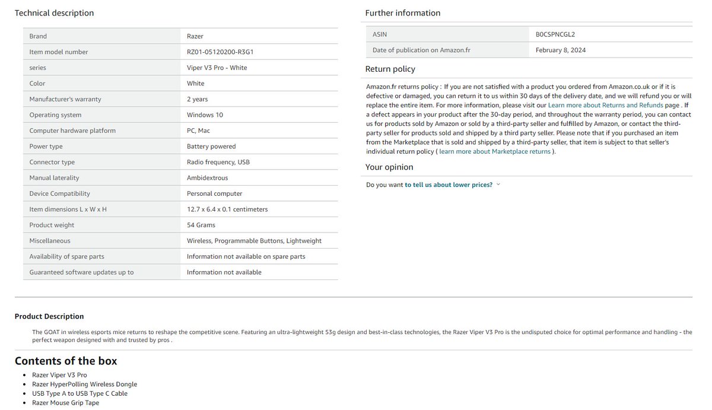Click the Product weight label
This screenshot has width=712, height=410.
(x=52, y=225)
